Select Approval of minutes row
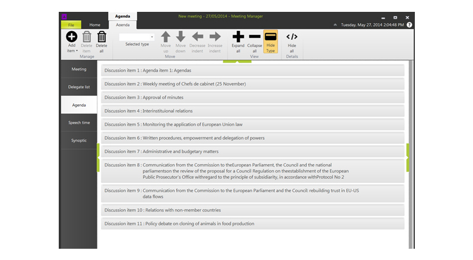Image resolution: width=473 pixels, height=260 pixels. 253,98
